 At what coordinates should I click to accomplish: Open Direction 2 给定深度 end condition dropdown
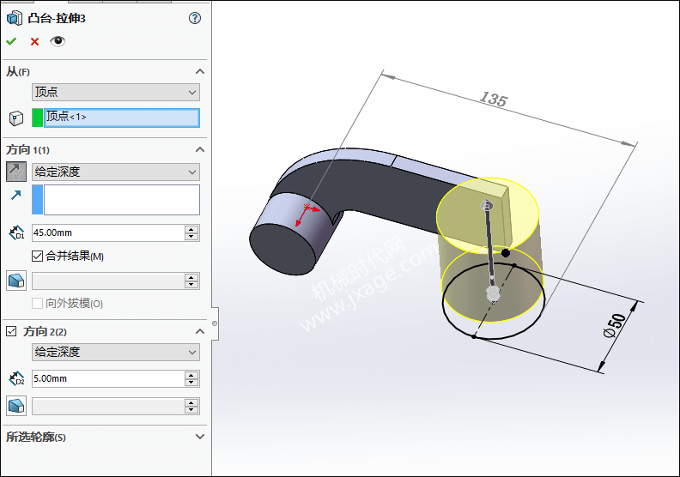click(x=116, y=353)
